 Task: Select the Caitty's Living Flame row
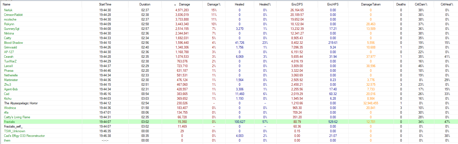pyautogui.click(x=17, y=117)
